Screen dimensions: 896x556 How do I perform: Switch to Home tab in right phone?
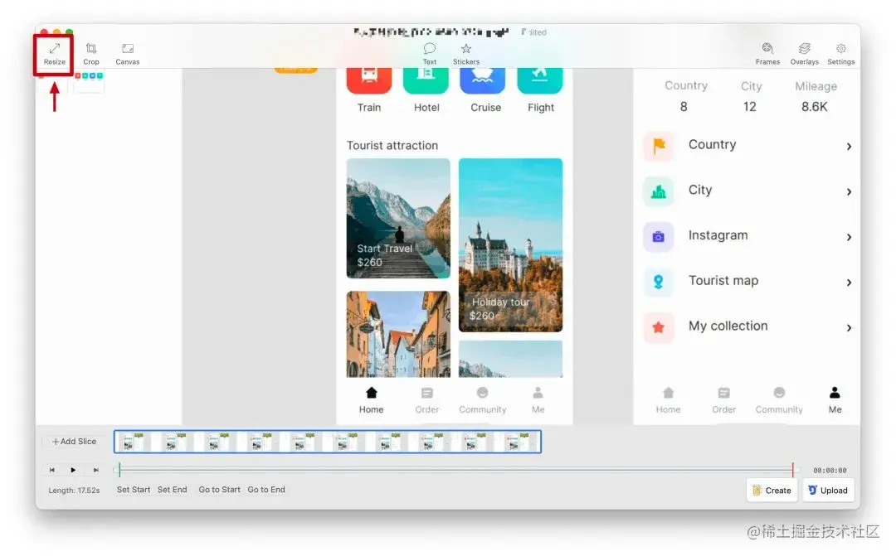(x=668, y=400)
